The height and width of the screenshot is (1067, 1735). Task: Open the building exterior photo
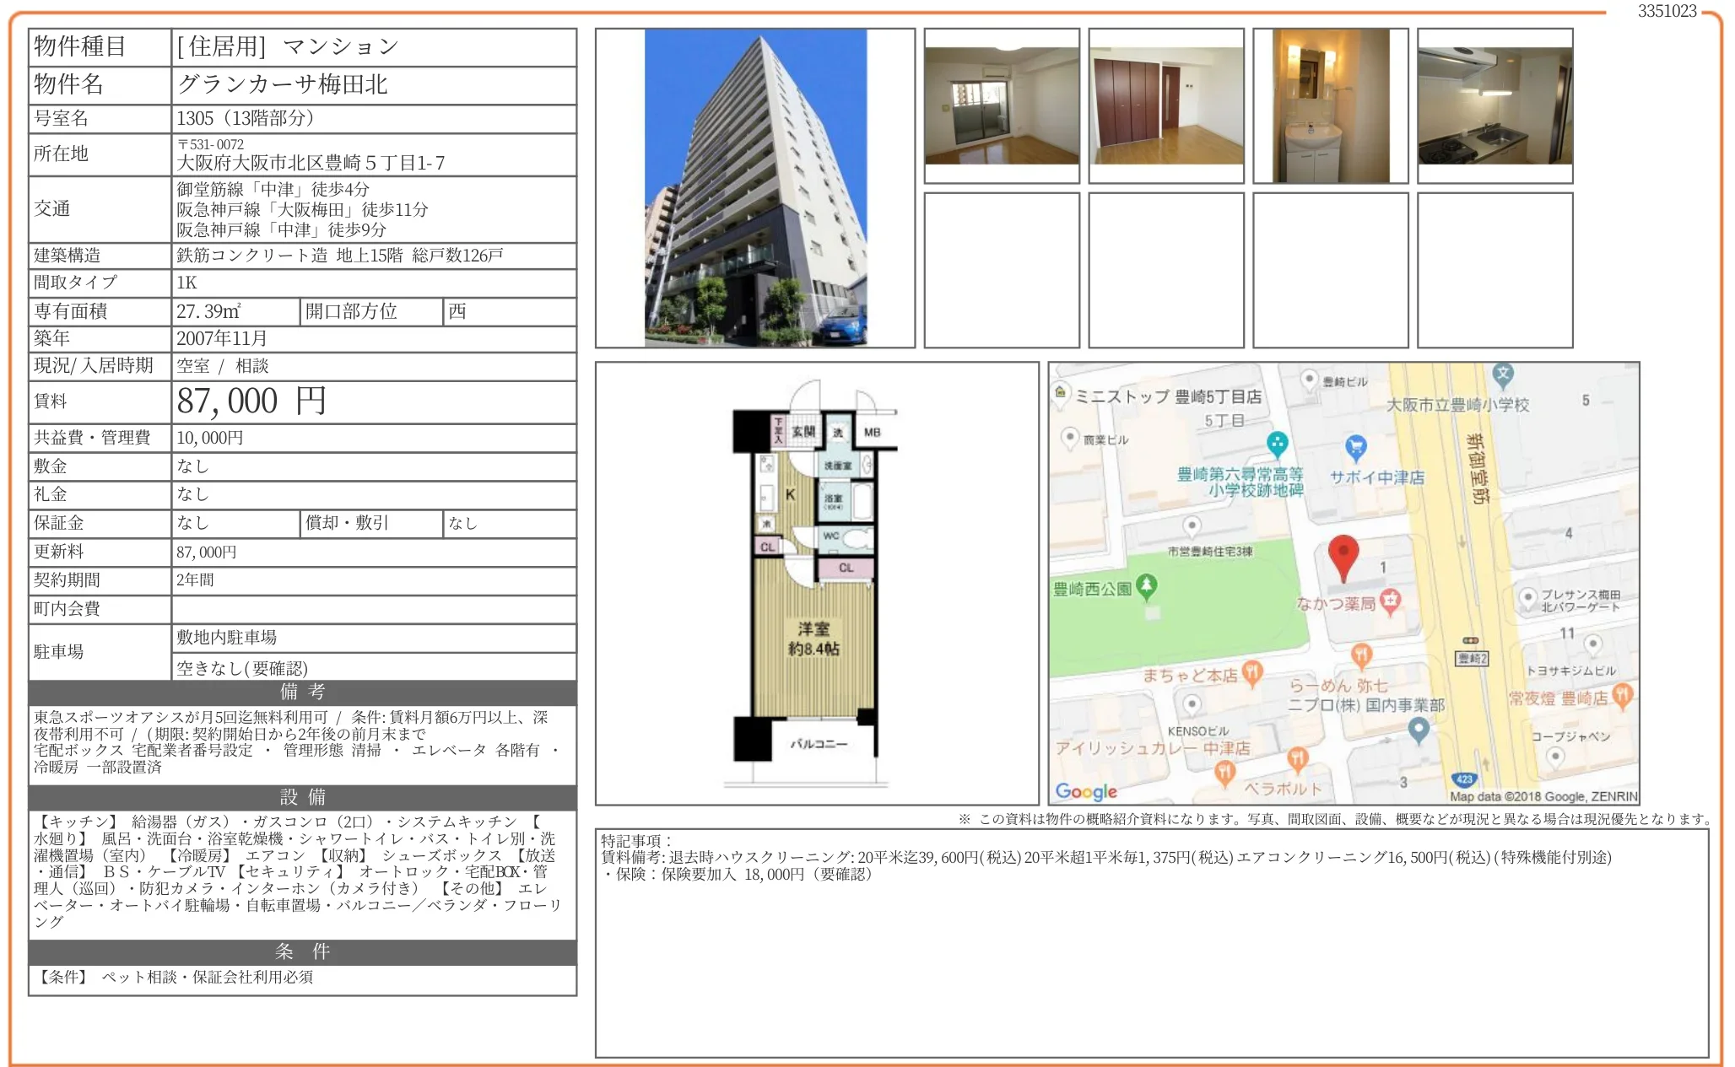(755, 188)
